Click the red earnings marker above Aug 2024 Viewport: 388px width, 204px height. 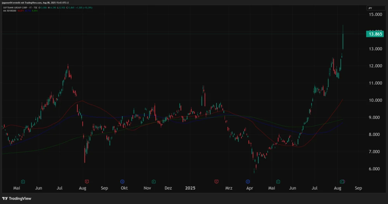[x=87, y=182]
